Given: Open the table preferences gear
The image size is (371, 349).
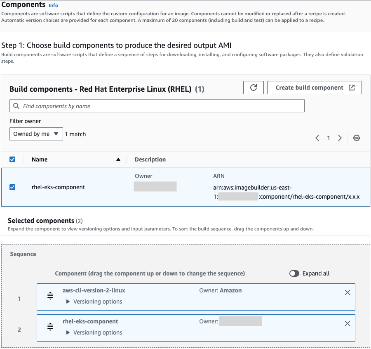Looking at the screenshot, I should coord(356,138).
